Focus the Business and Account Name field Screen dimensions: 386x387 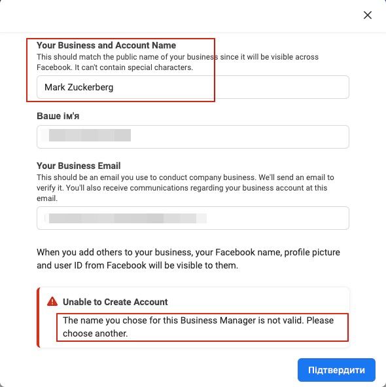coord(193,87)
